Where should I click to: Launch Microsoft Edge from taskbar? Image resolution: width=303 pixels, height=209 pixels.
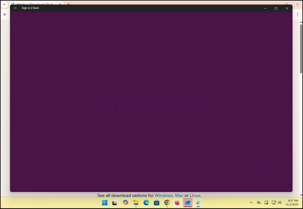coord(146,203)
